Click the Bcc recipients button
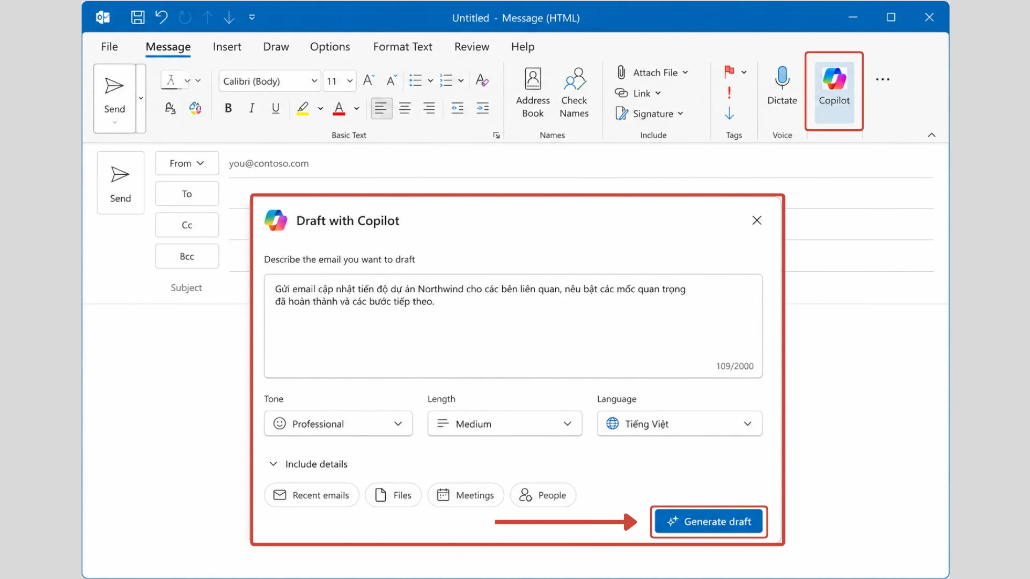The width and height of the screenshot is (1030, 579). [187, 256]
